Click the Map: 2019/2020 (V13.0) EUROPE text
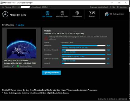This screenshot has height=101, width=130. (16, 60)
